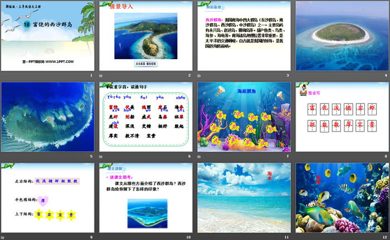
Task: Select slide 8 with writing character grid
Action: pos(342,117)
